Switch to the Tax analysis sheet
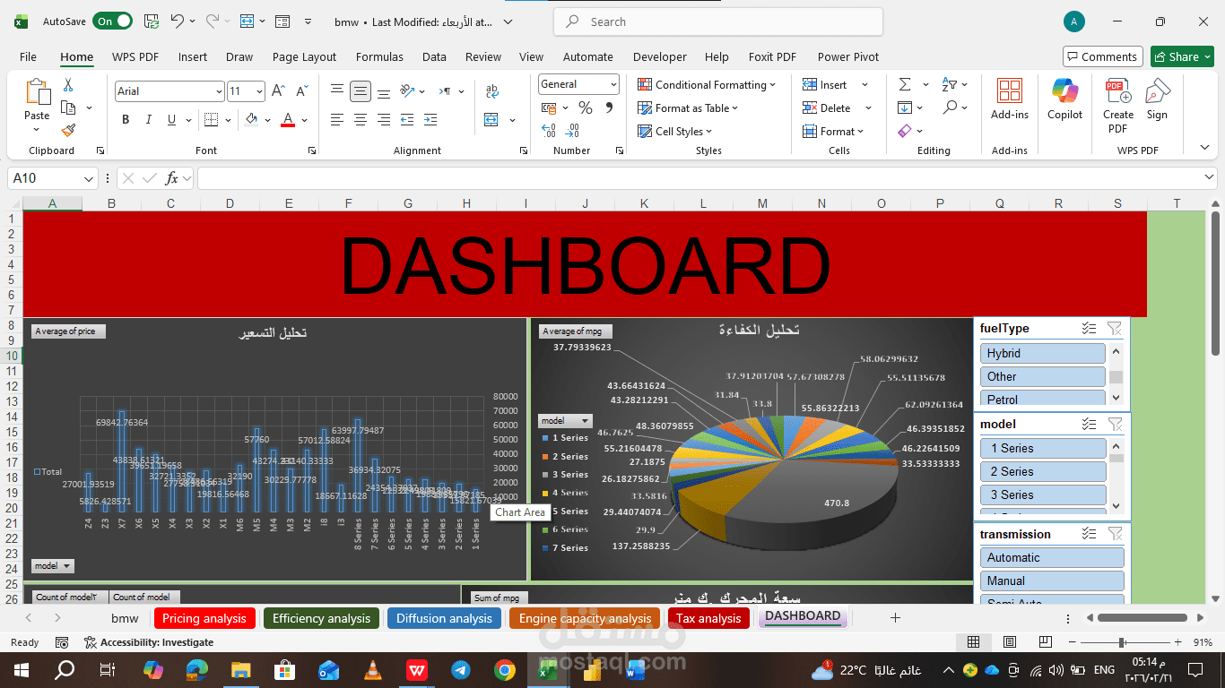This screenshot has height=688, width=1225. pyautogui.click(x=708, y=618)
